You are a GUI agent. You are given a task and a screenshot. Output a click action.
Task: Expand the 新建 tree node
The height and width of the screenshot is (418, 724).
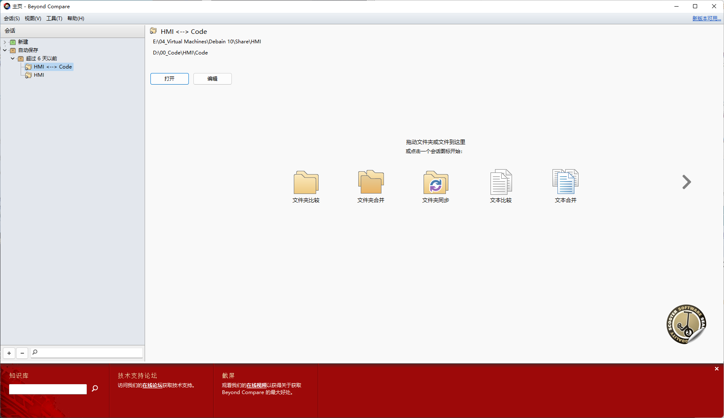point(5,42)
